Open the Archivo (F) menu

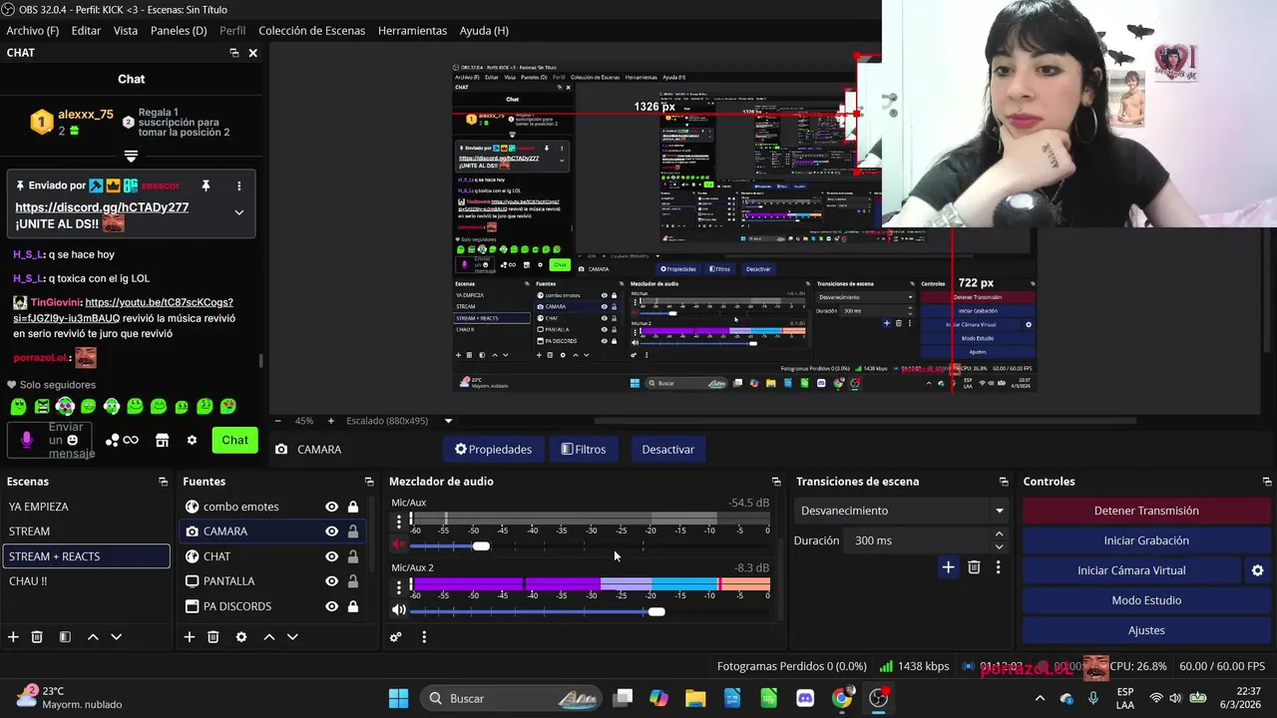tap(33, 31)
